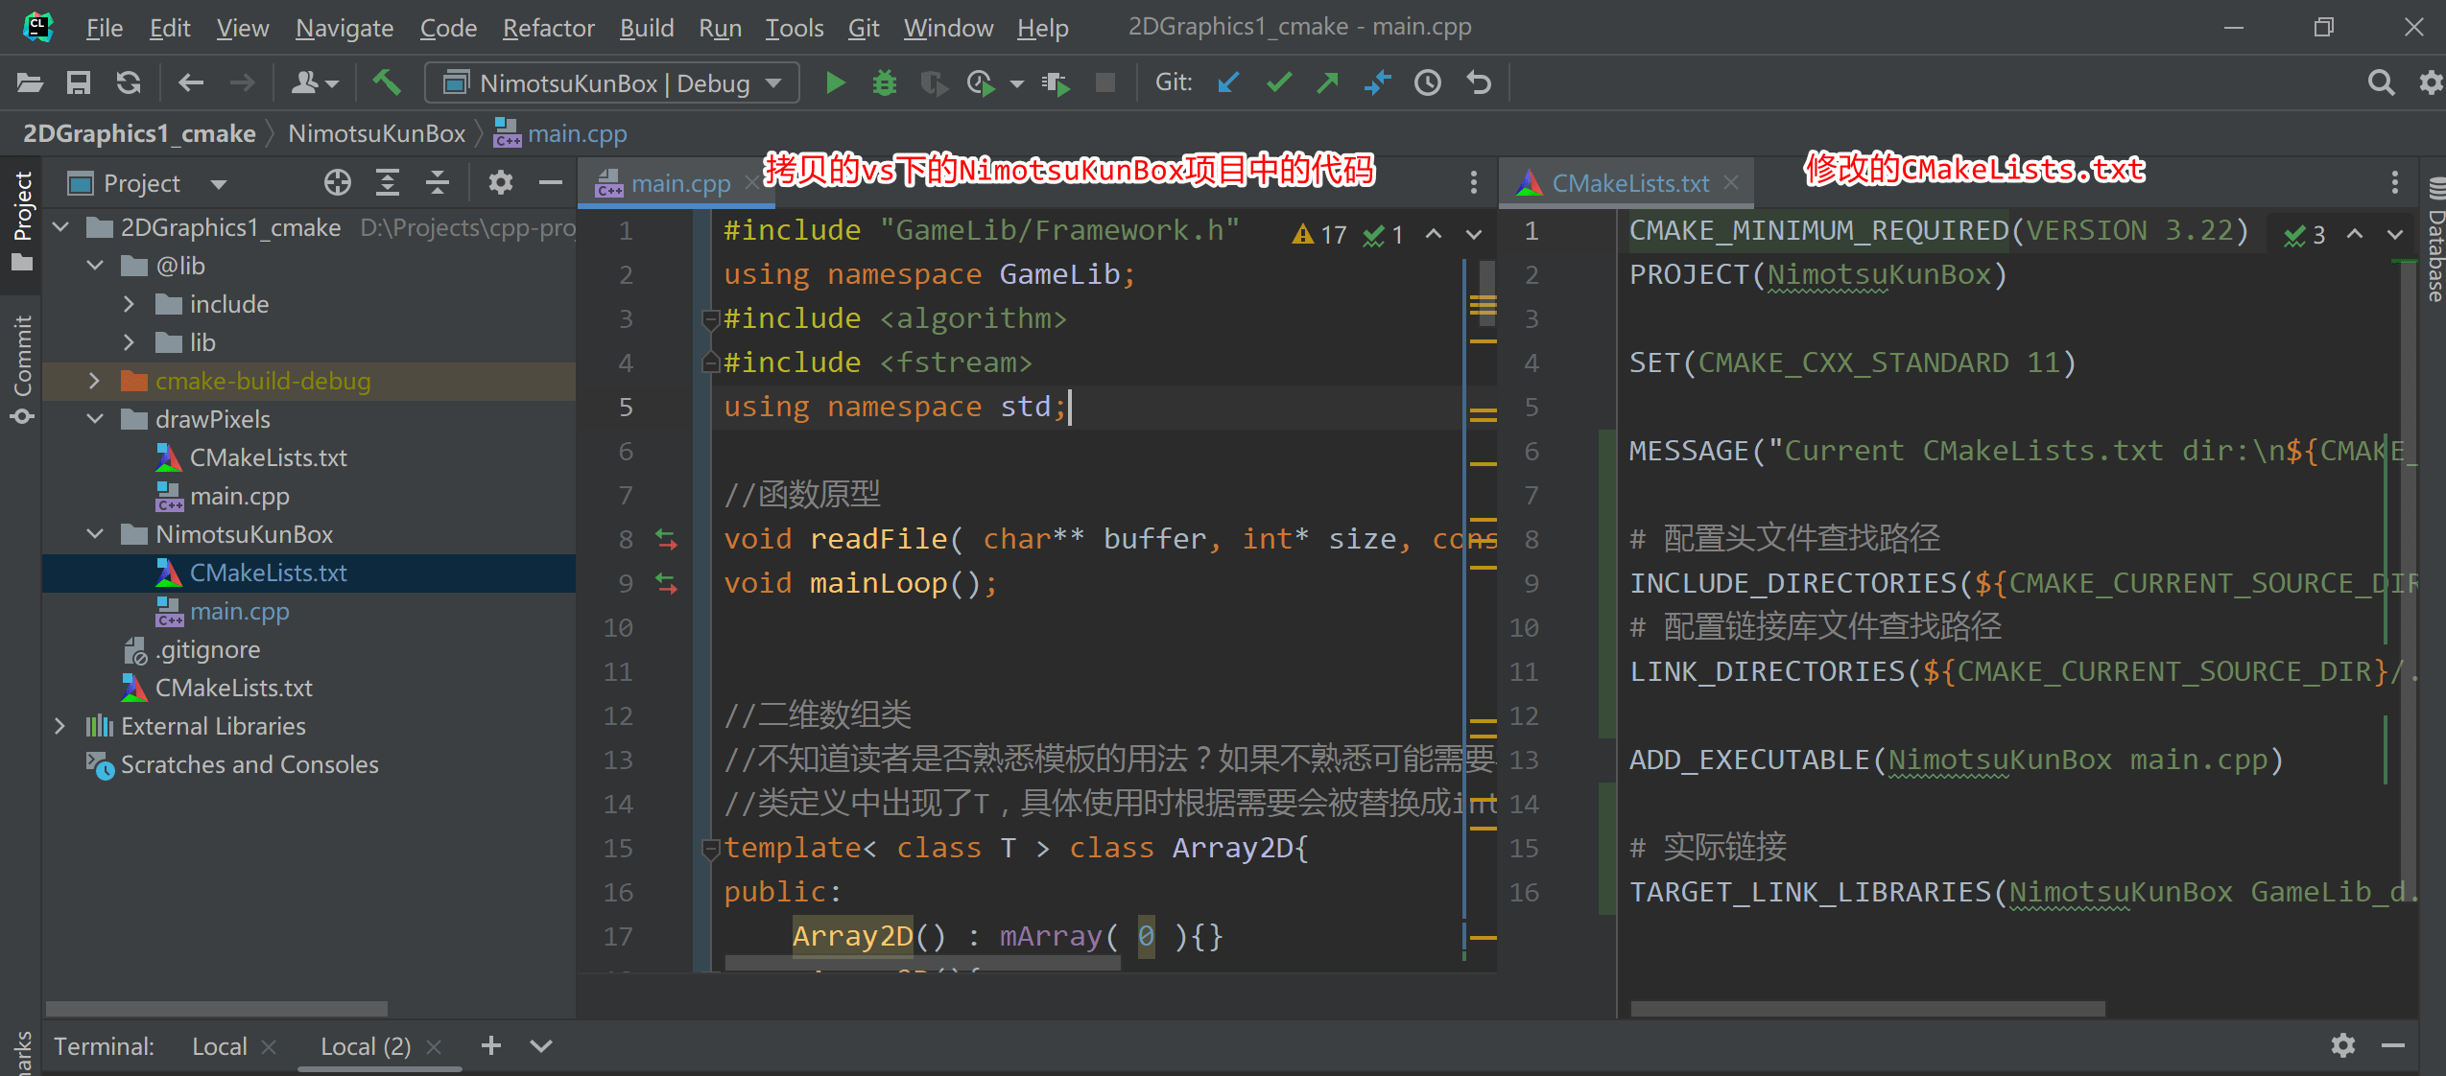Viewport: 2446px width, 1076px height.
Task: Push commits with Git green arrow icon
Action: tap(1328, 83)
